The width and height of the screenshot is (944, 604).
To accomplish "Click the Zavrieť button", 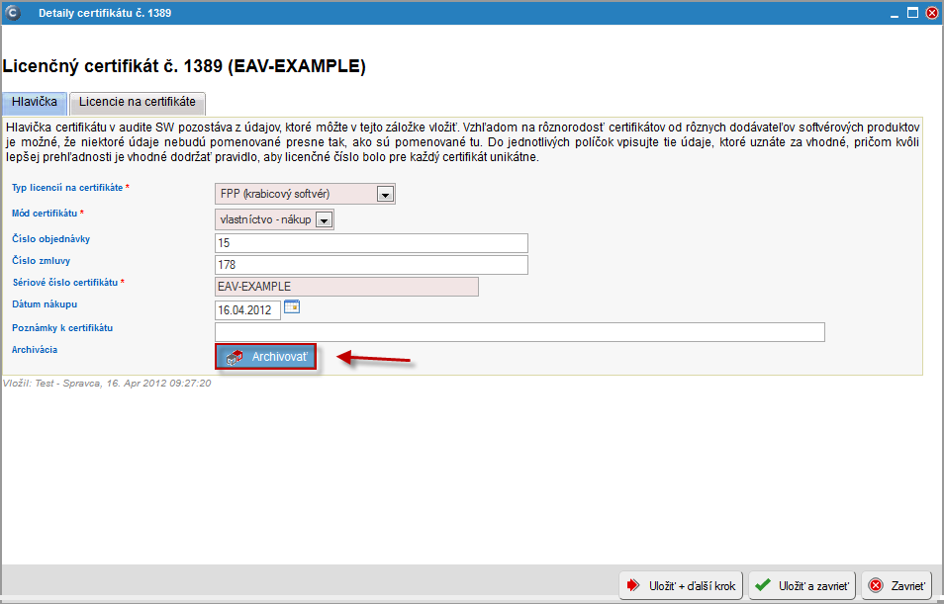I will [897, 585].
